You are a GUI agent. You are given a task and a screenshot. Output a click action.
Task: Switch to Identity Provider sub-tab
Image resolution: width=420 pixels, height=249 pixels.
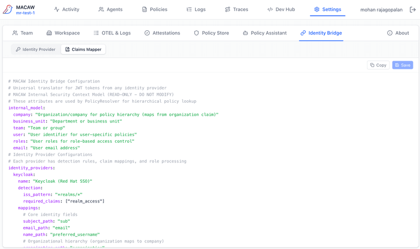(36, 50)
